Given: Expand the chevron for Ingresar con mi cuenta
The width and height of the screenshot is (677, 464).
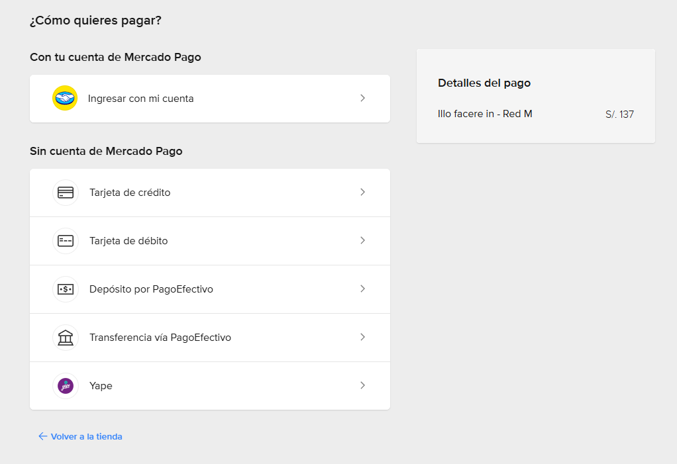Looking at the screenshot, I should tap(362, 98).
